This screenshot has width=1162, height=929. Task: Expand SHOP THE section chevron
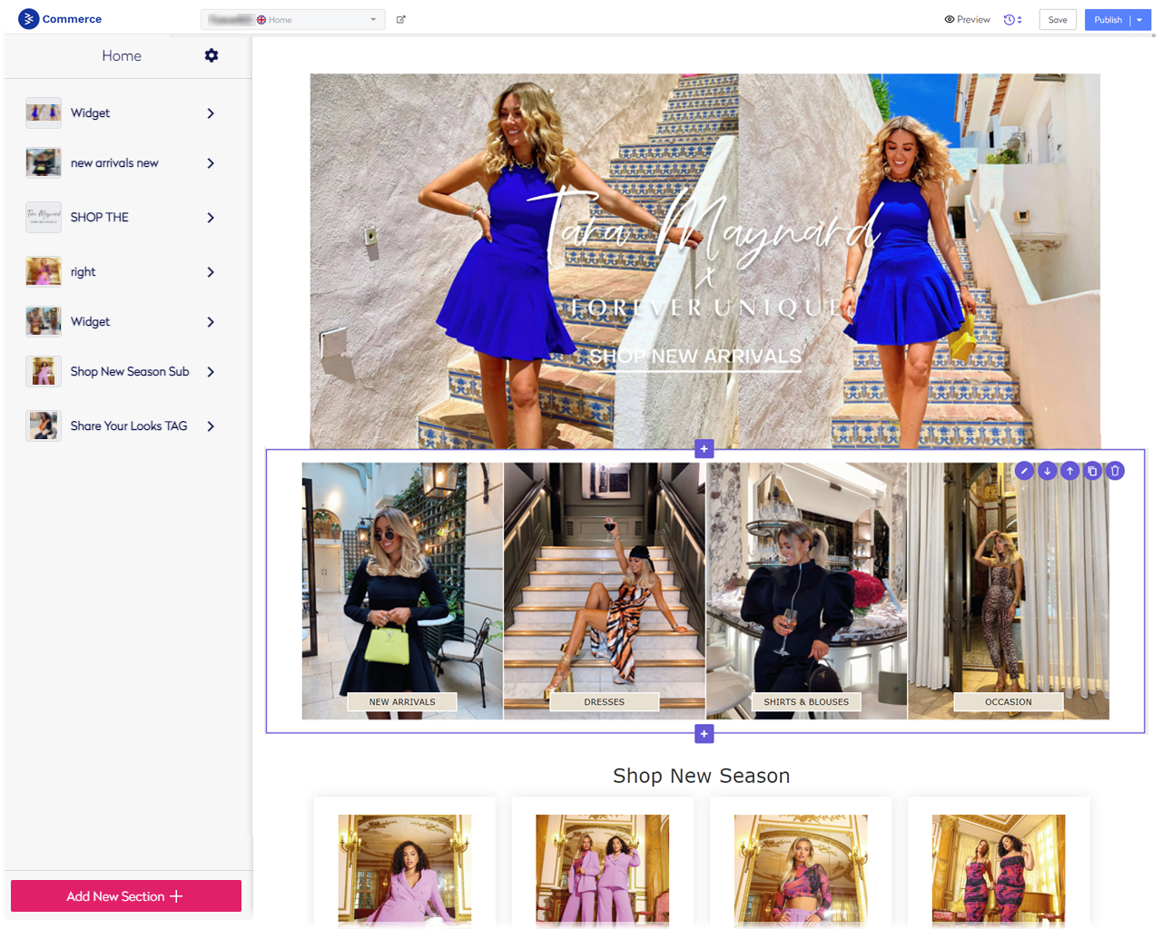[211, 218]
